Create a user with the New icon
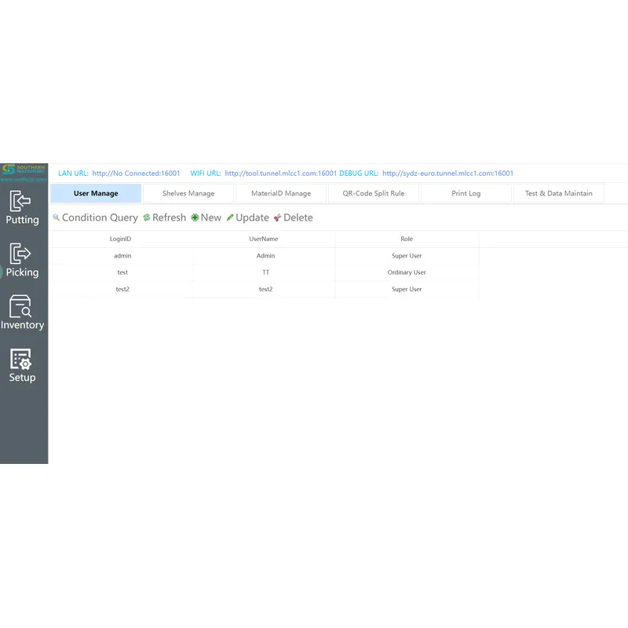 206,217
